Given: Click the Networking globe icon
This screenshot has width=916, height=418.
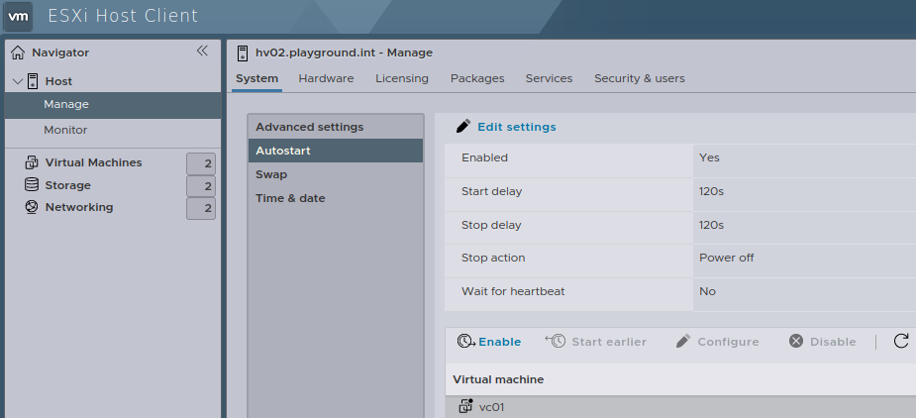Looking at the screenshot, I should coord(32,207).
